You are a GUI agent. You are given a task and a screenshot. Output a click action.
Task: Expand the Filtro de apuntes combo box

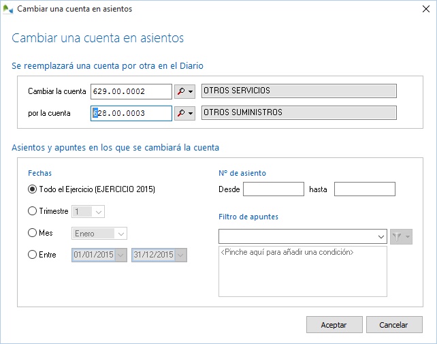click(x=381, y=236)
